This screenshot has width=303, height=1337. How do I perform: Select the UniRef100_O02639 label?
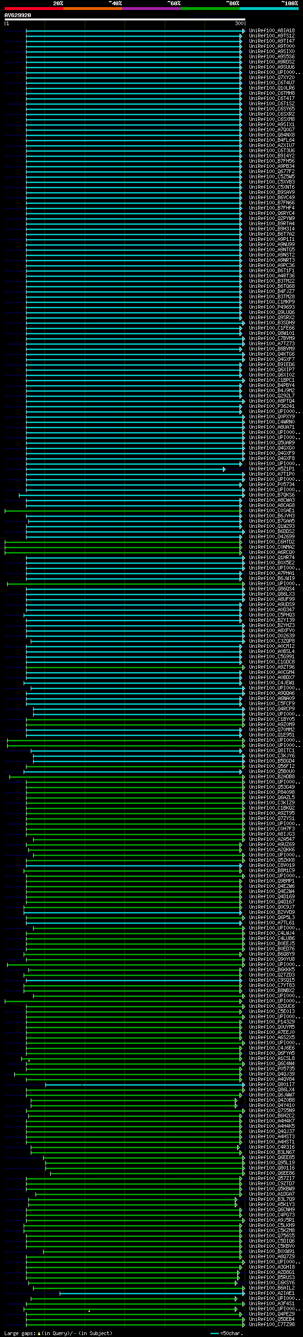point(272,635)
